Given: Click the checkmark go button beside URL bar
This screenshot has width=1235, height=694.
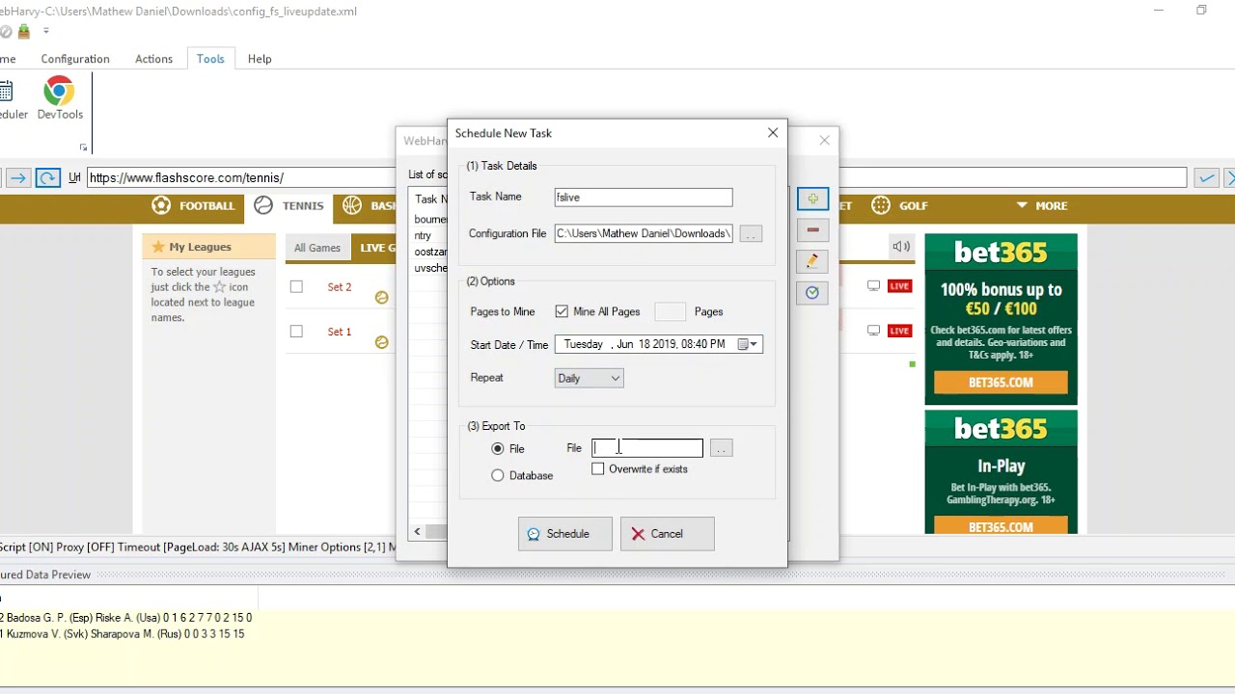Looking at the screenshot, I should (x=1206, y=177).
